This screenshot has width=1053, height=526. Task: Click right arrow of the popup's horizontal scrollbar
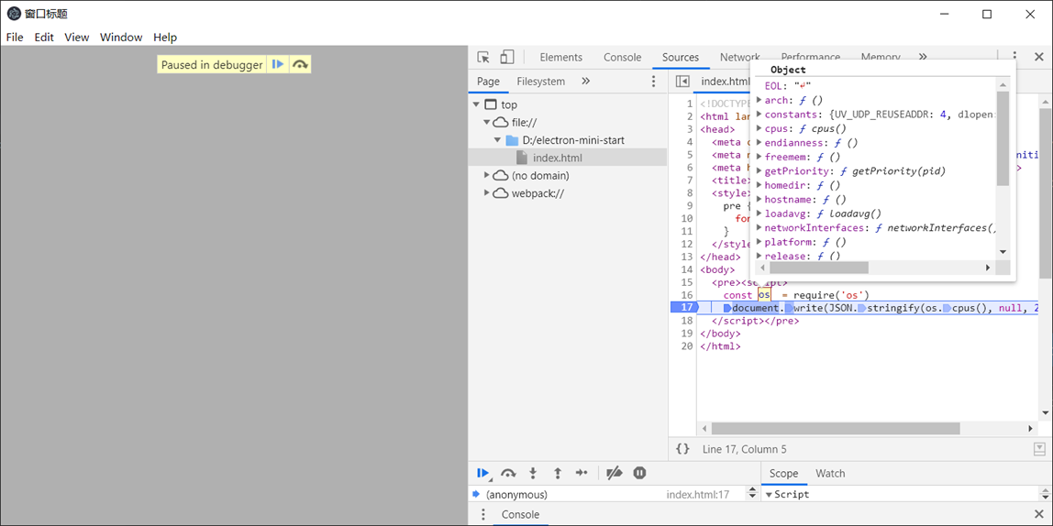click(x=988, y=268)
